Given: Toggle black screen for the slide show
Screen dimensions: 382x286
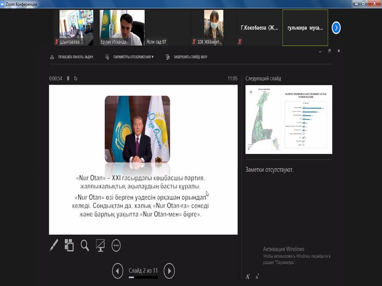Looking at the screenshot, I should 100,245.
